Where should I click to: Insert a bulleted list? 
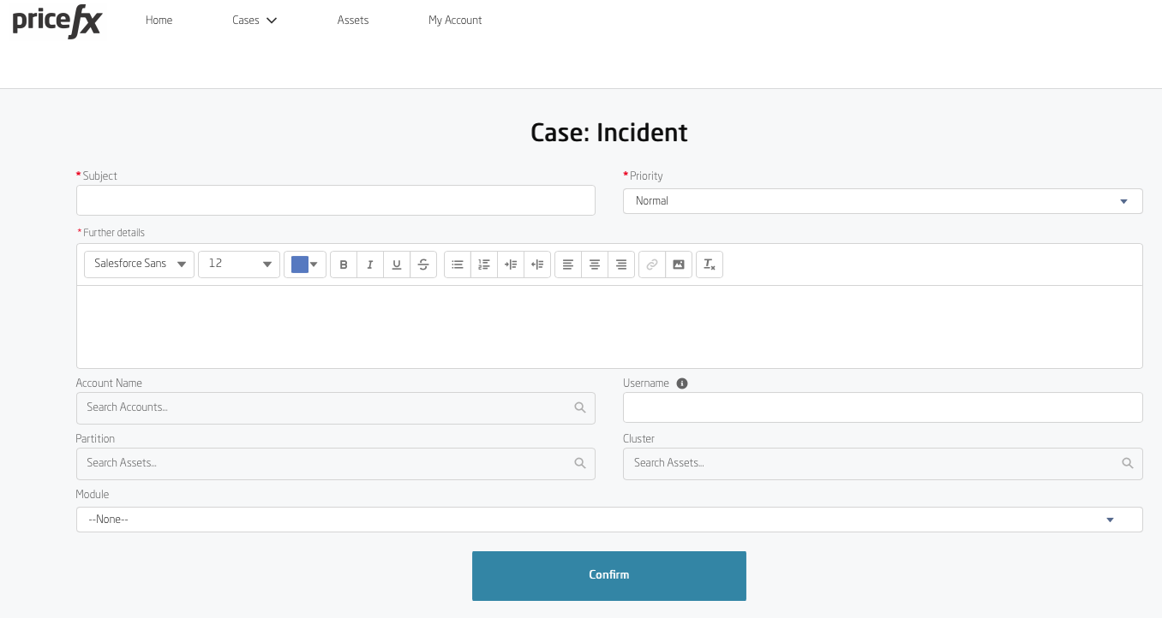pos(458,264)
